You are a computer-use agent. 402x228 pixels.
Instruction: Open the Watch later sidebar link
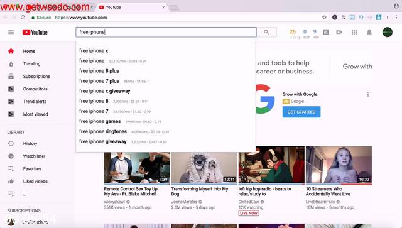tap(34, 156)
